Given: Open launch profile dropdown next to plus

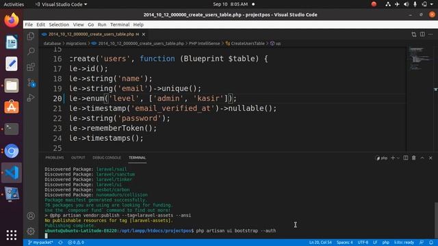Looking at the screenshot, I should [x=398, y=158].
